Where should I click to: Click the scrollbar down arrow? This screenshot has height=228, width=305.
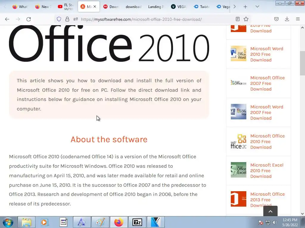pyautogui.click(x=303, y=214)
